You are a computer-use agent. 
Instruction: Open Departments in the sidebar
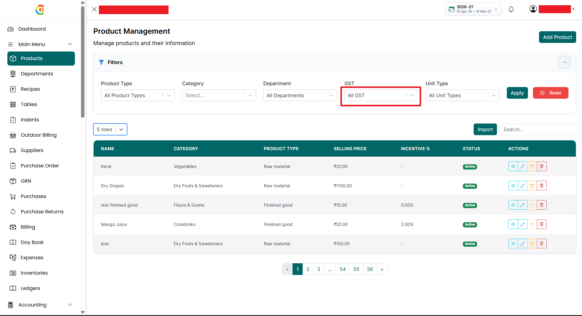coord(41,74)
